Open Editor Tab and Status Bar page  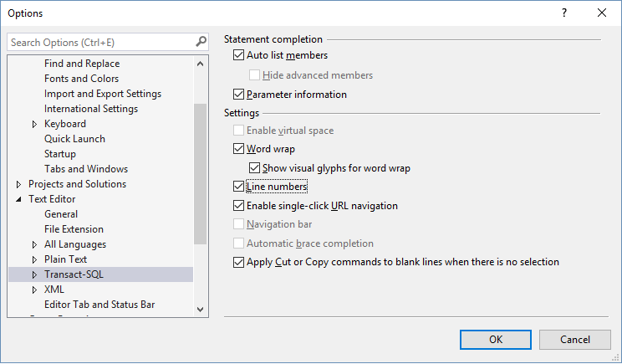pyautogui.click(x=99, y=305)
